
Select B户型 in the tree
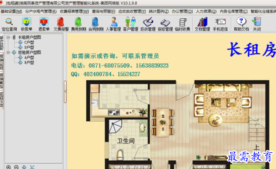29,62
